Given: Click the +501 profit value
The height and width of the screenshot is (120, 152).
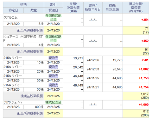Looking at the screenshot, I should coord(145,60).
